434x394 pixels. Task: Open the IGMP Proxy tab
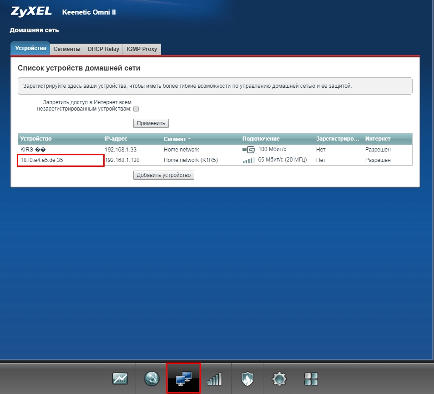pos(142,49)
